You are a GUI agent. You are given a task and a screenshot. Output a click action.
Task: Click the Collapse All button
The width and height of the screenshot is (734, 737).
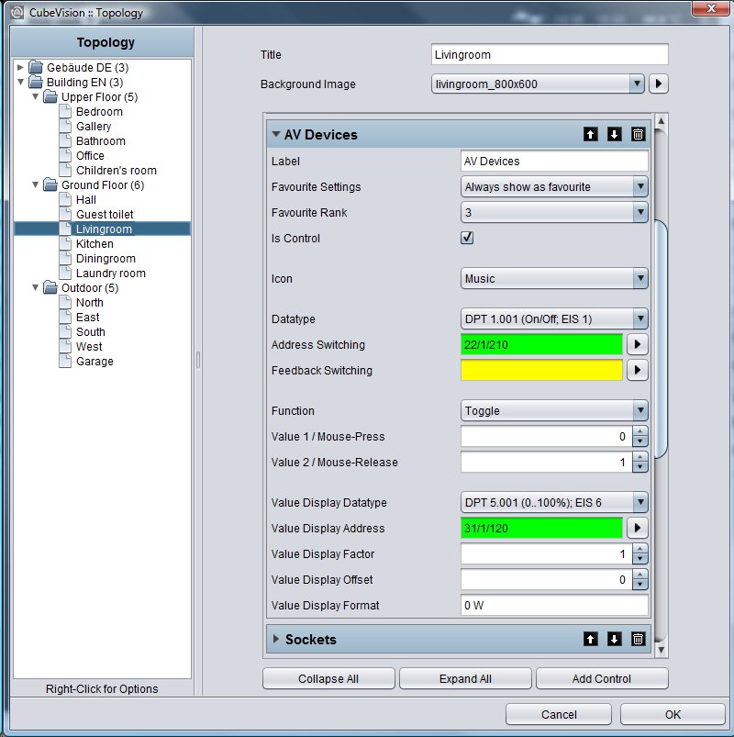[x=328, y=678]
